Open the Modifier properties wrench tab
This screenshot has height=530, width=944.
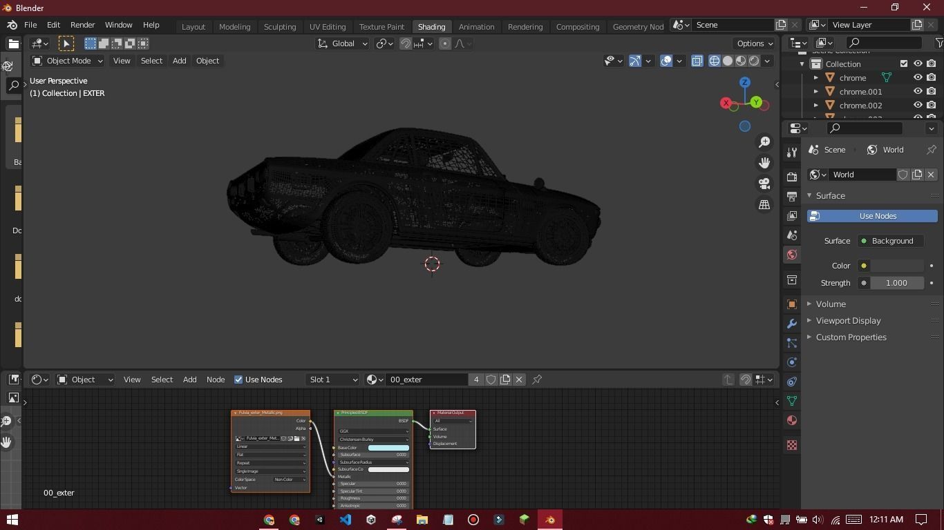click(792, 324)
